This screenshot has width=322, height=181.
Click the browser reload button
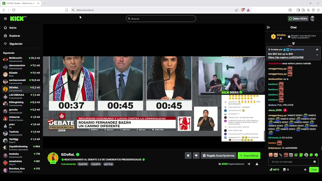(x=14, y=10)
